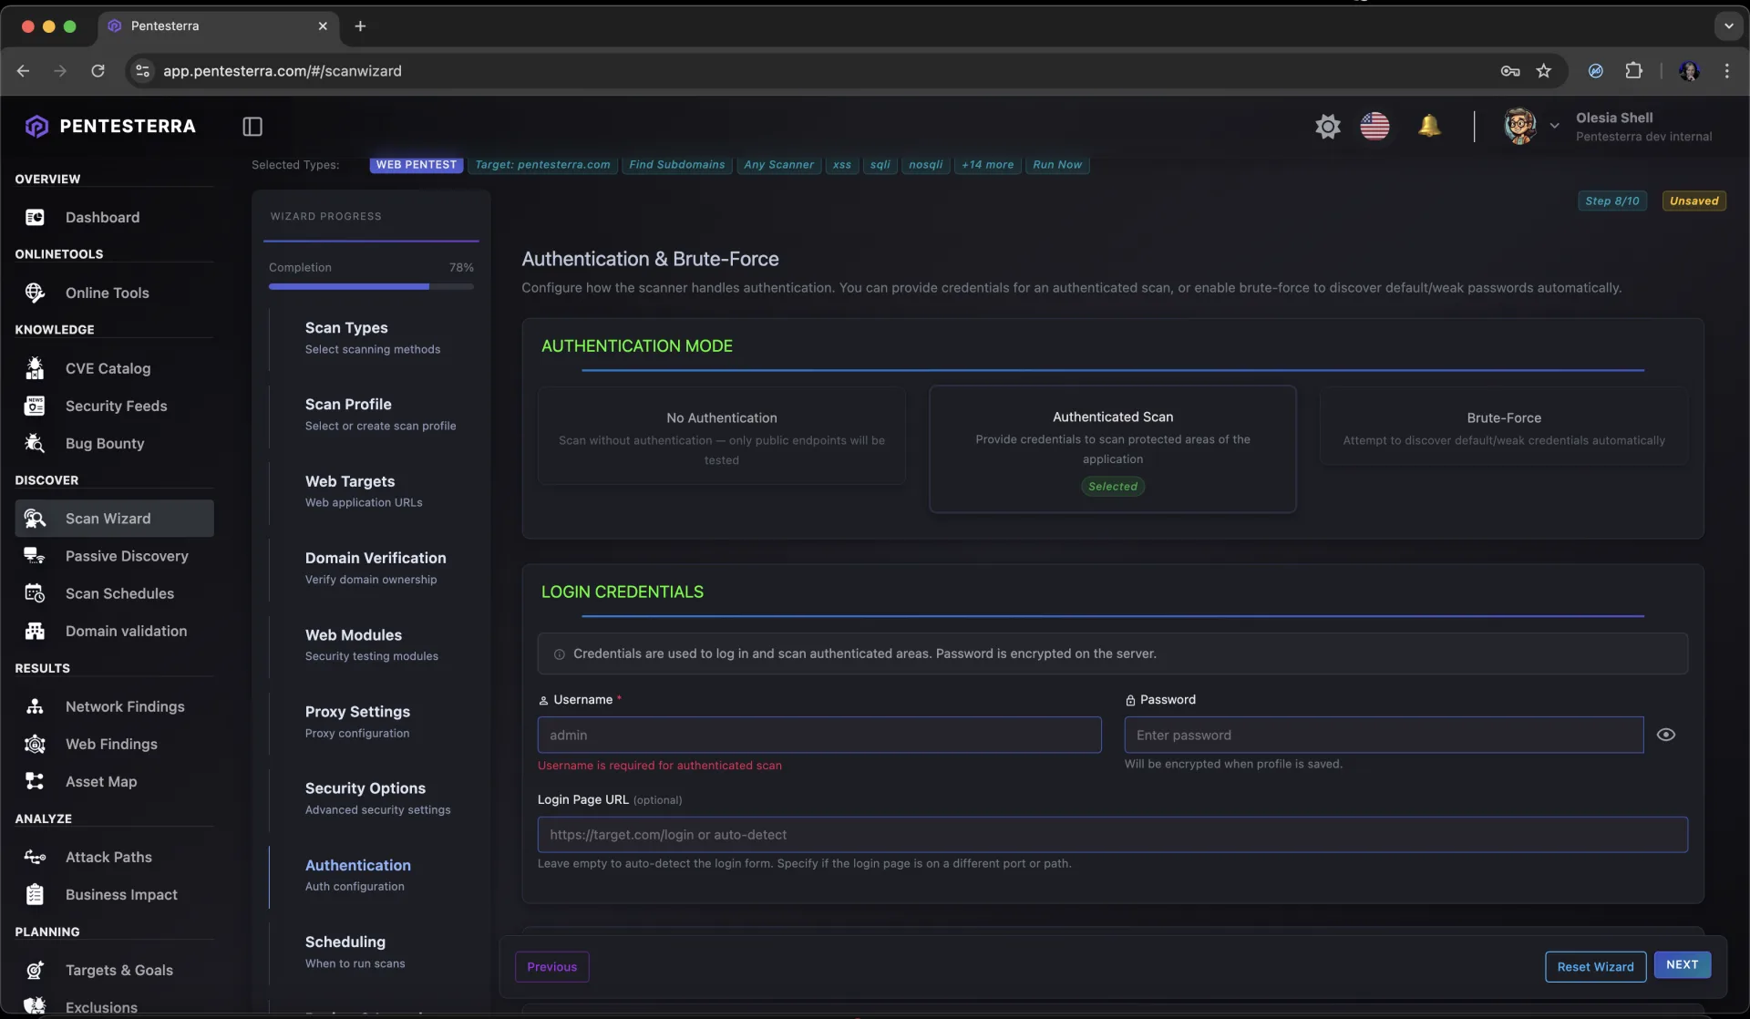Click the NEXT button
Viewport: 1750px width, 1019px height.
1683,965
